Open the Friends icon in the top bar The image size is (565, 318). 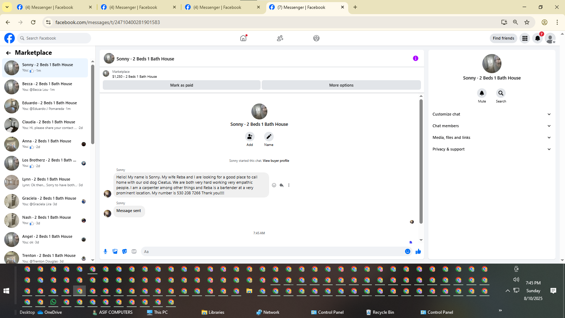(280, 38)
